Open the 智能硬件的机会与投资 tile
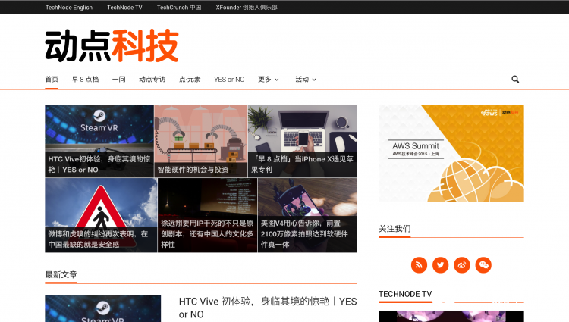The image size is (569, 322). point(201,141)
